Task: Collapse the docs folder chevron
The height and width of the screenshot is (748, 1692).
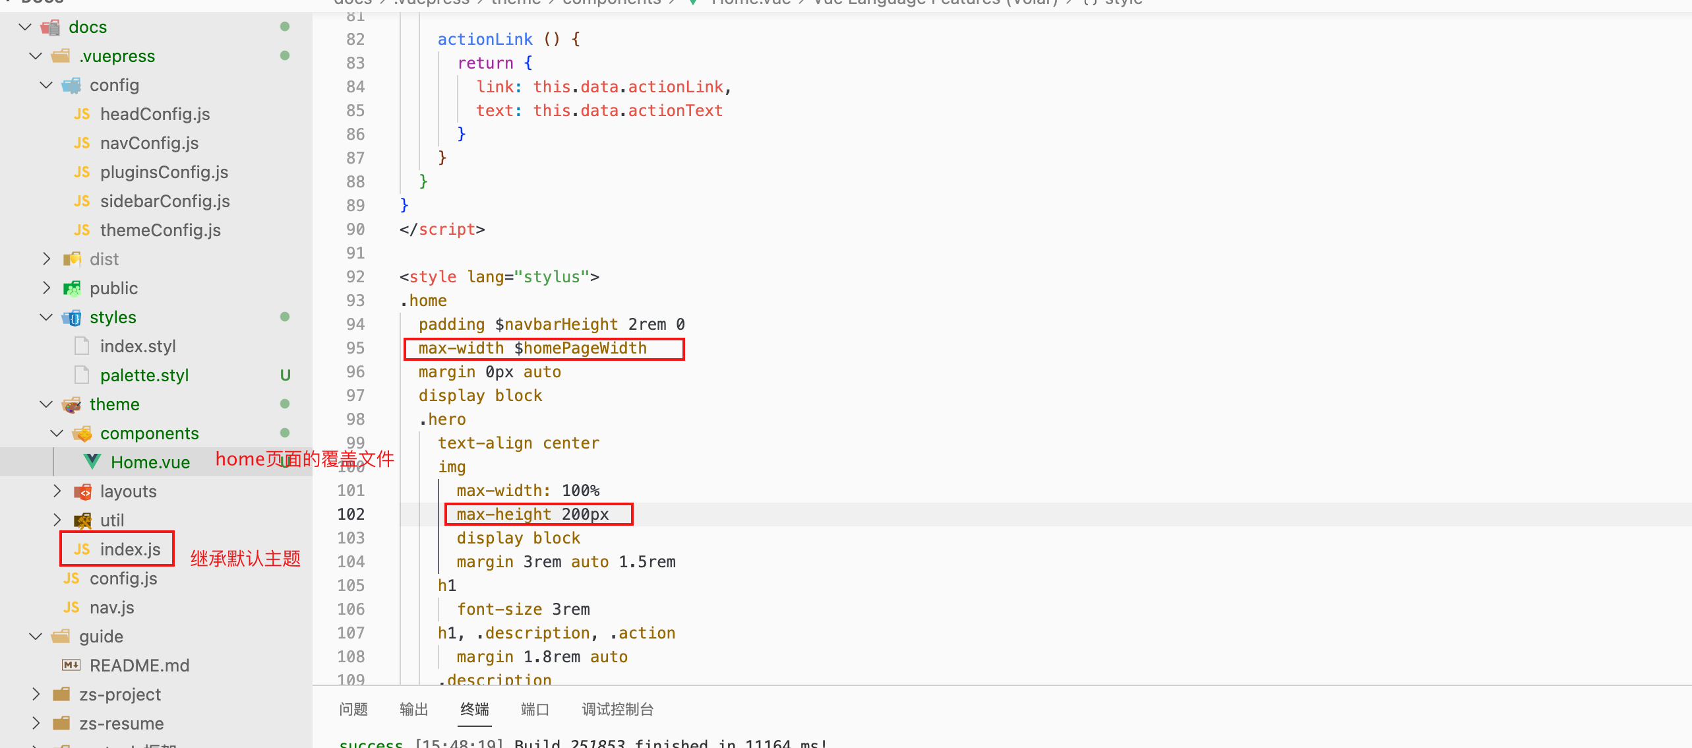Action: [x=25, y=27]
